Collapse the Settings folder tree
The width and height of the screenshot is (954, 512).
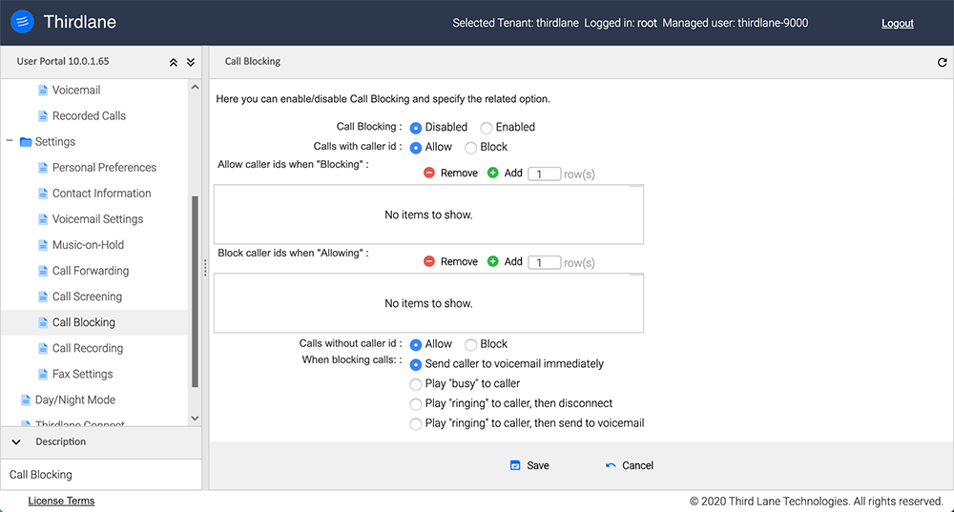(10, 142)
